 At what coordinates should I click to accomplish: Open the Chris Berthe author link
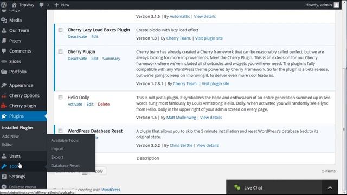pos(181,145)
